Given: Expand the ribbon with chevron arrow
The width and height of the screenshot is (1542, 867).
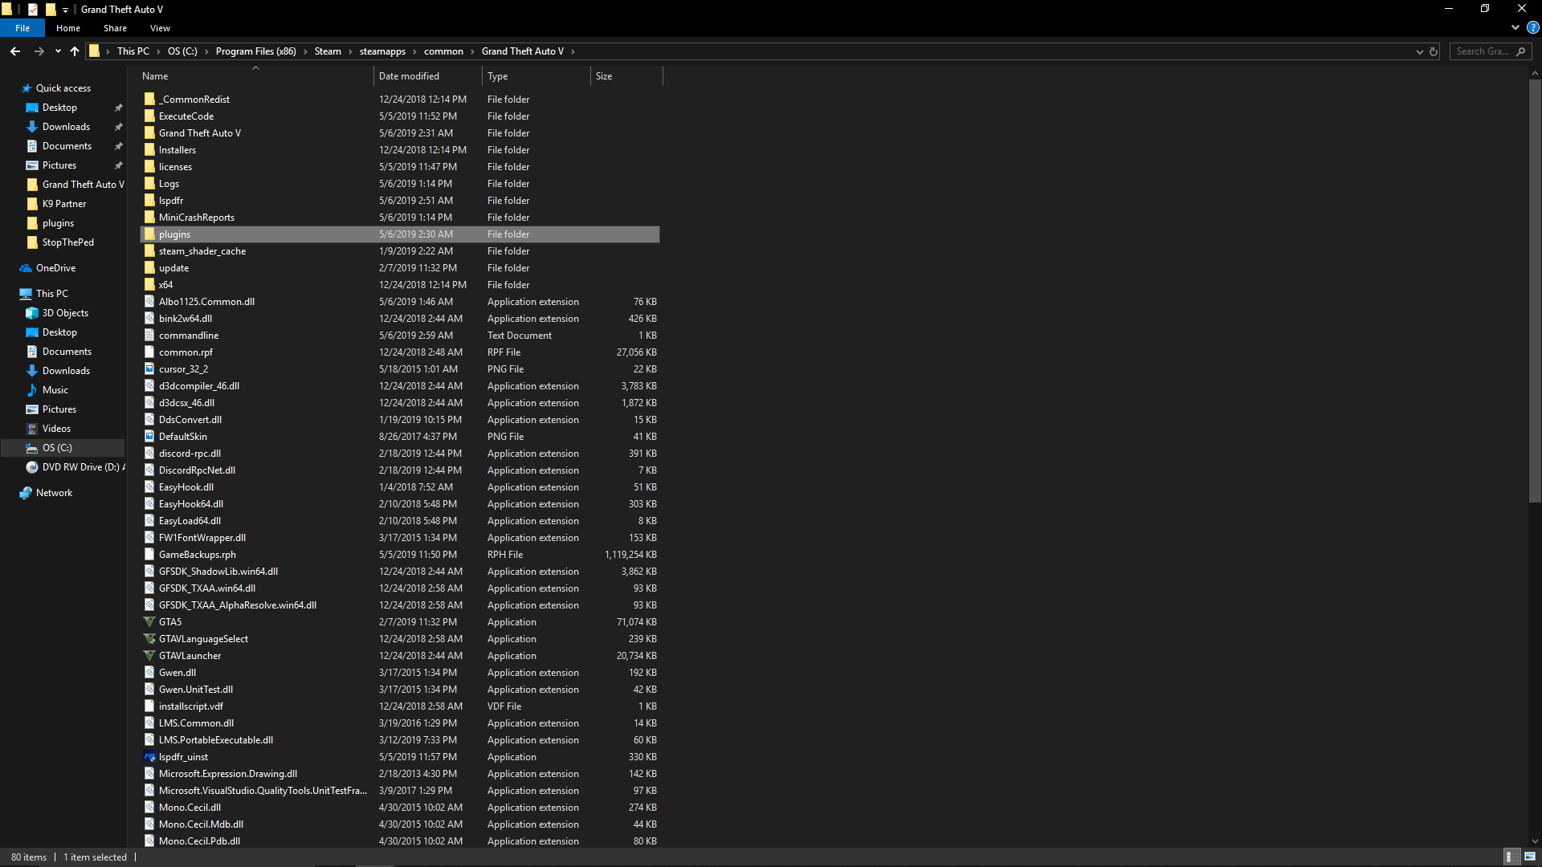Looking at the screenshot, I should pyautogui.click(x=1515, y=27).
